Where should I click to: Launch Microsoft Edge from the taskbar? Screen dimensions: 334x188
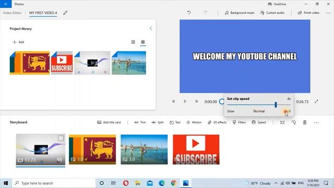click(x=162, y=183)
